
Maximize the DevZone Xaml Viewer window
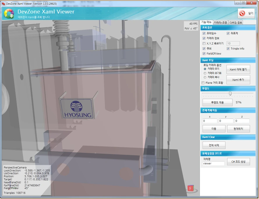[x=244, y=3]
